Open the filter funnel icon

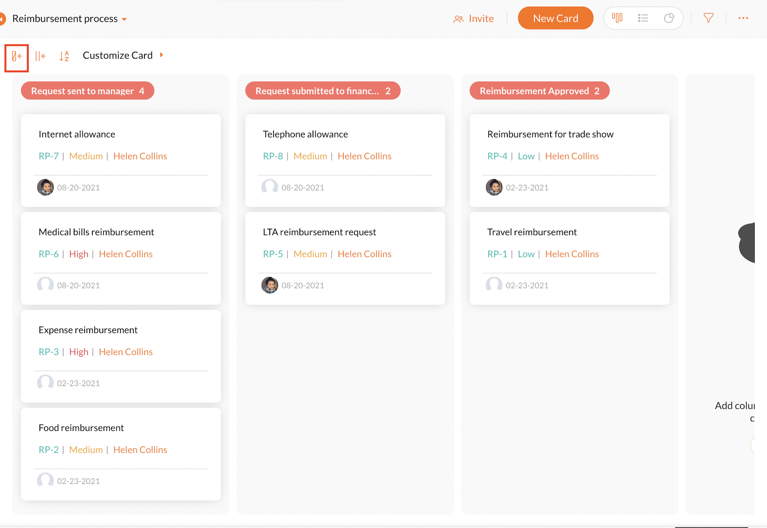pyautogui.click(x=708, y=18)
